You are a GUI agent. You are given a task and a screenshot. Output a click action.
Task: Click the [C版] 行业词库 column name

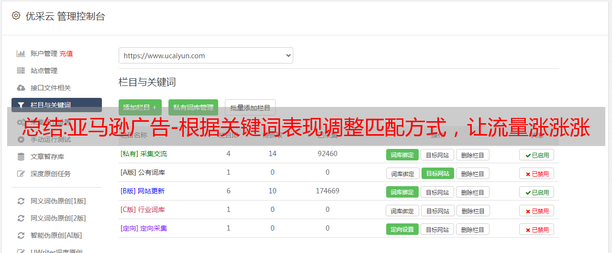tap(143, 210)
